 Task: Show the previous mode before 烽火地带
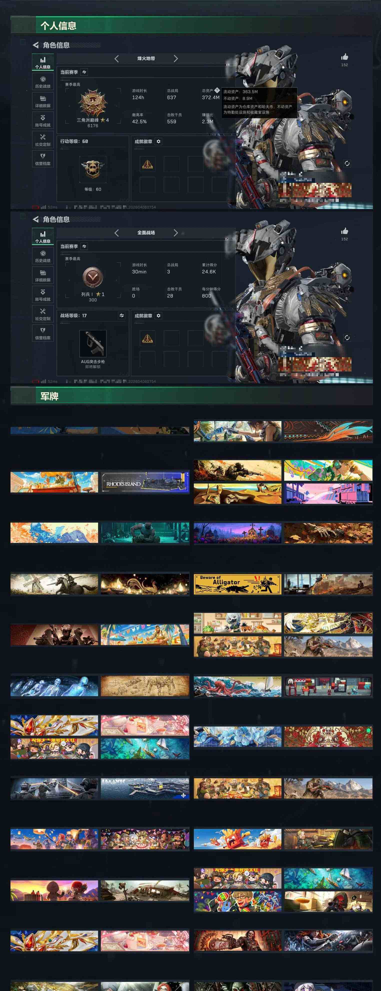pyautogui.click(x=116, y=58)
